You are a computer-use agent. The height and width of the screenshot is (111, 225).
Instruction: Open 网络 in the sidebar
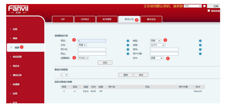click(15, 38)
